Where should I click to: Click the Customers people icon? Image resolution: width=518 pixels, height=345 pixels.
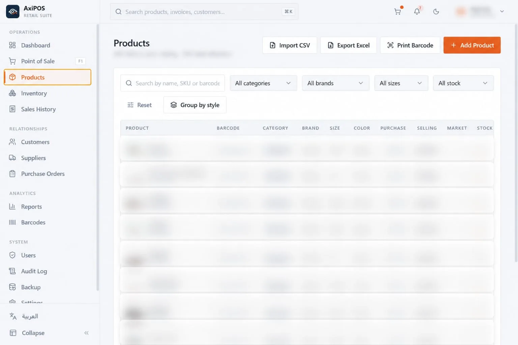12,142
